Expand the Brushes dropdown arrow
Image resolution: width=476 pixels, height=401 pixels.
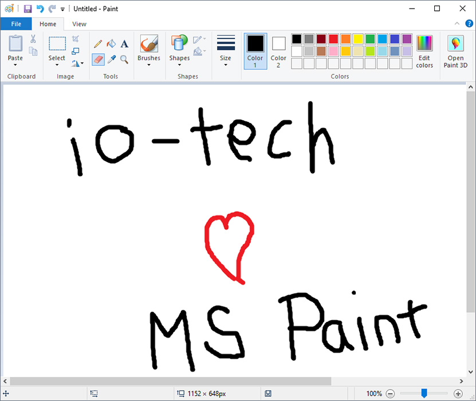[x=149, y=65]
